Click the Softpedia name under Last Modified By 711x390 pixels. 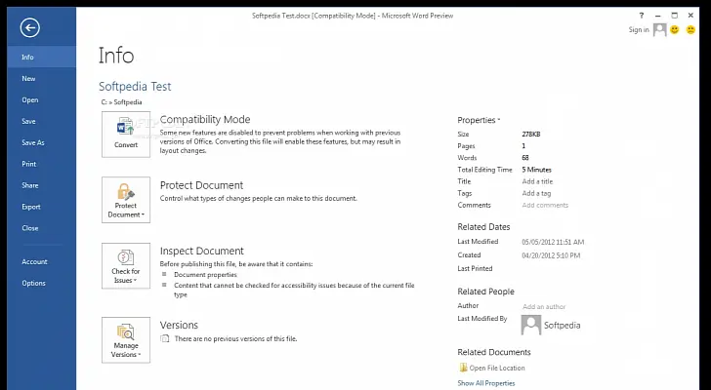[562, 326]
